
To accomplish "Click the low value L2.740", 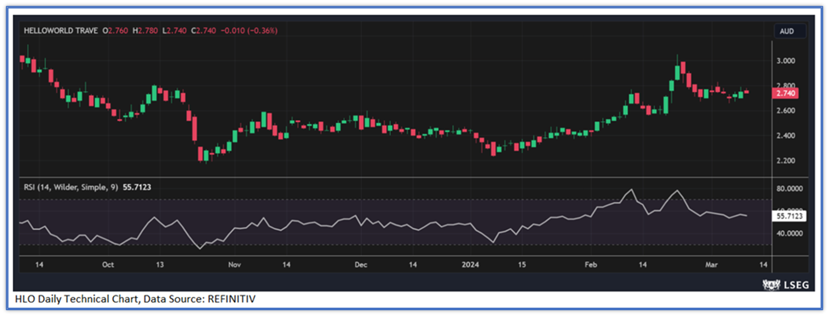I will 174,31.
